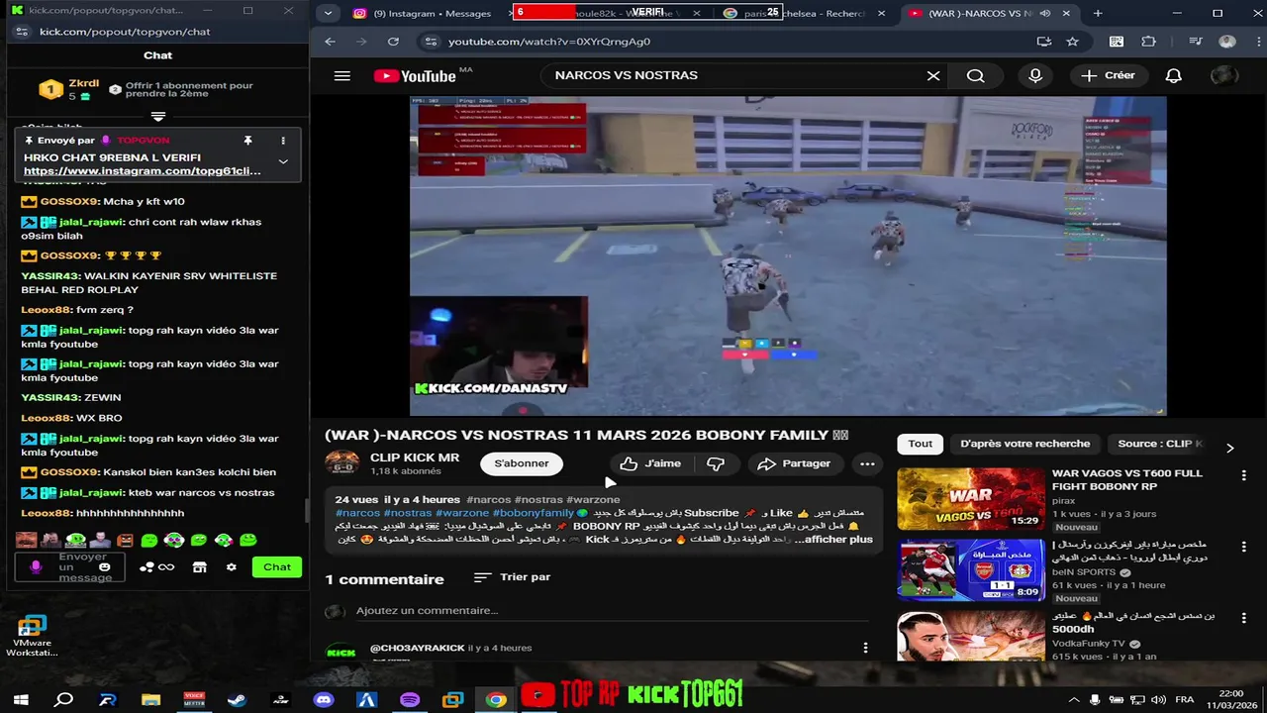Open Kick chat shop store icon
1267x713 pixels.
click(199, 567)
